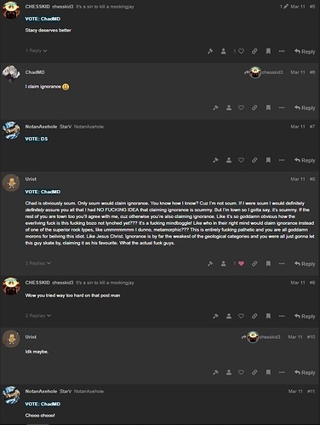Like chesskid3's post #5 with the heart icon
Image resolution: width=320 pixels, height=425 pixels.
tap(241, 51)
